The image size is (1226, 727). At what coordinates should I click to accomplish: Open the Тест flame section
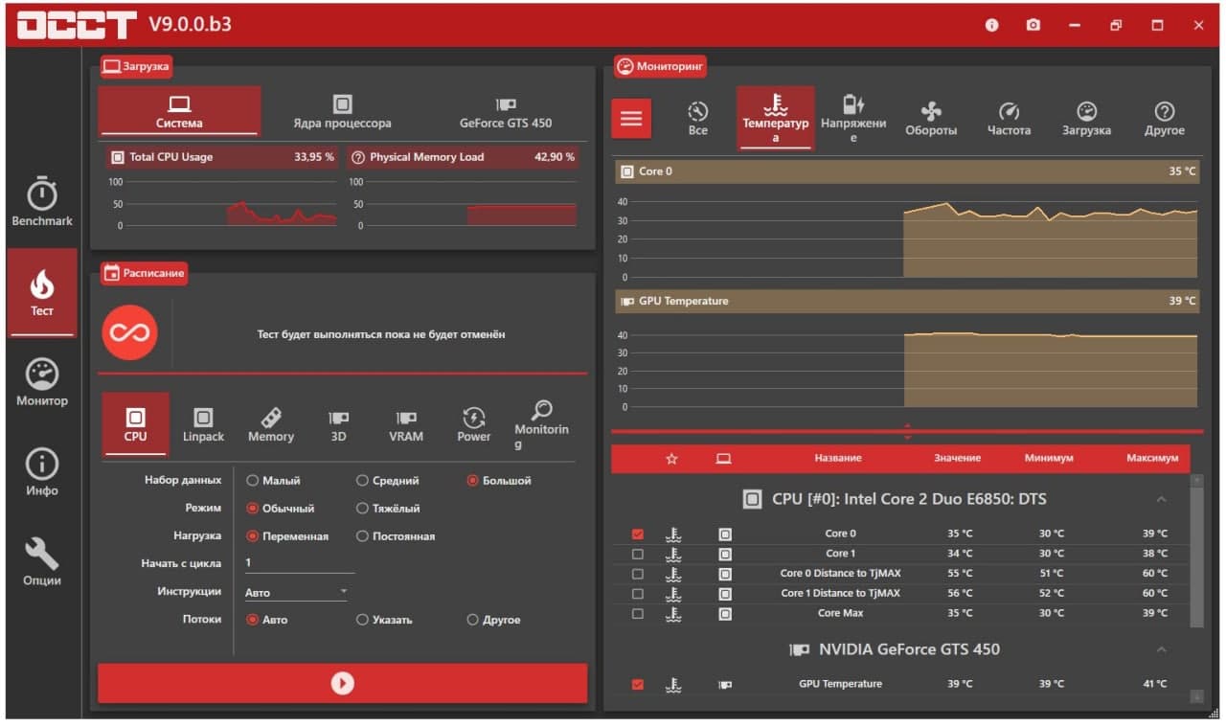click(x=42, y=293)
